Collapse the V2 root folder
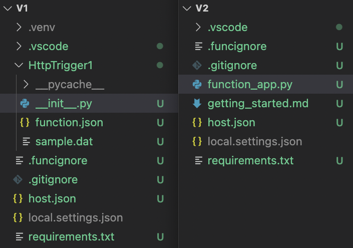The image size is (353, 248). tap(187, 9)
